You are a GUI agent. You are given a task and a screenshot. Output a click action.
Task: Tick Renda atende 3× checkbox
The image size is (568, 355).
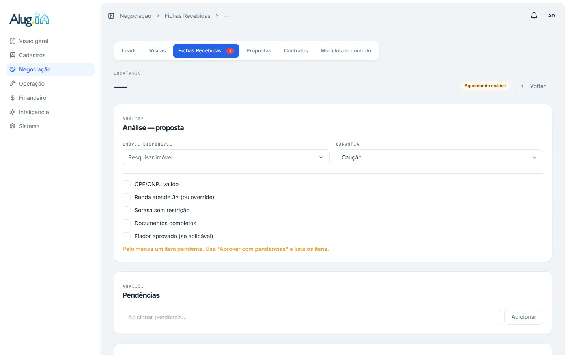[127, 197]
